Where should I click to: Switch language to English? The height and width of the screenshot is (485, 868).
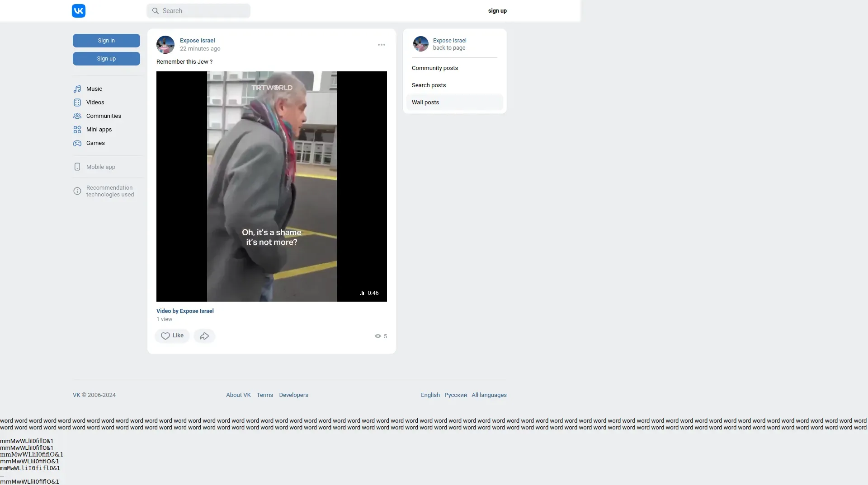tap(430, 395)
